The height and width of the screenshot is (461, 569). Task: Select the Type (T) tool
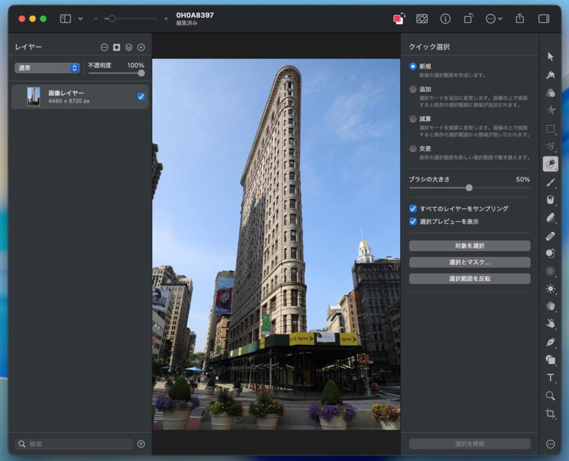[x=550, y=378]
